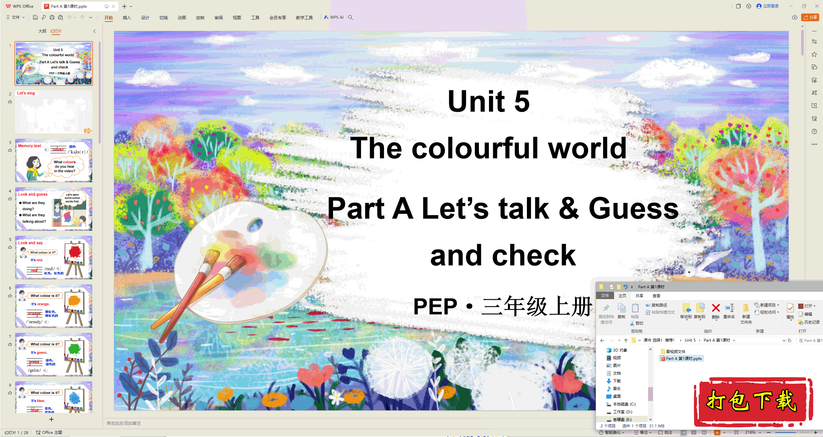823x437 pixels.
Task: Select the 下载 item in Explorer tree
Action: click(x=614, y=381)
